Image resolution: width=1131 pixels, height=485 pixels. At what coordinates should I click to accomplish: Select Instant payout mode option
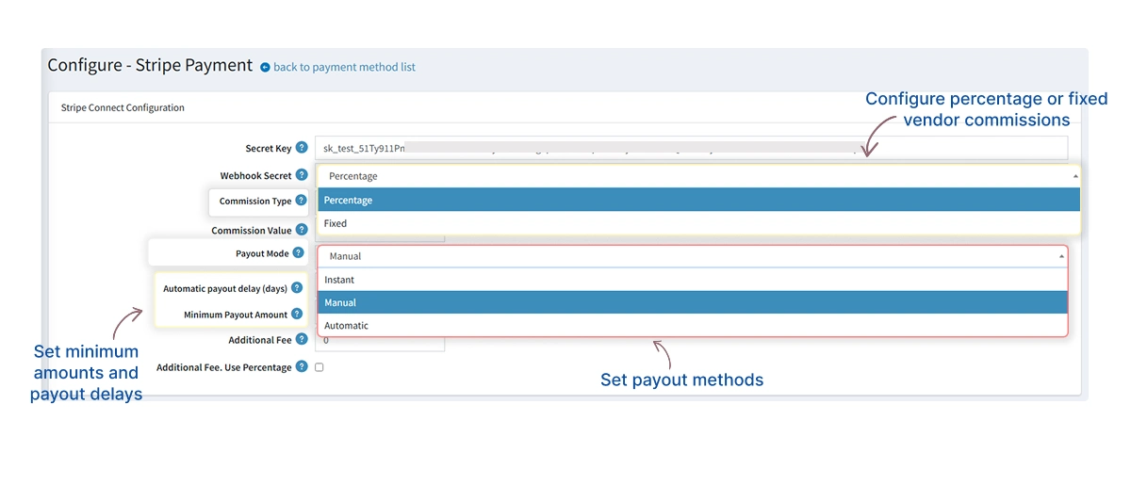693,280
